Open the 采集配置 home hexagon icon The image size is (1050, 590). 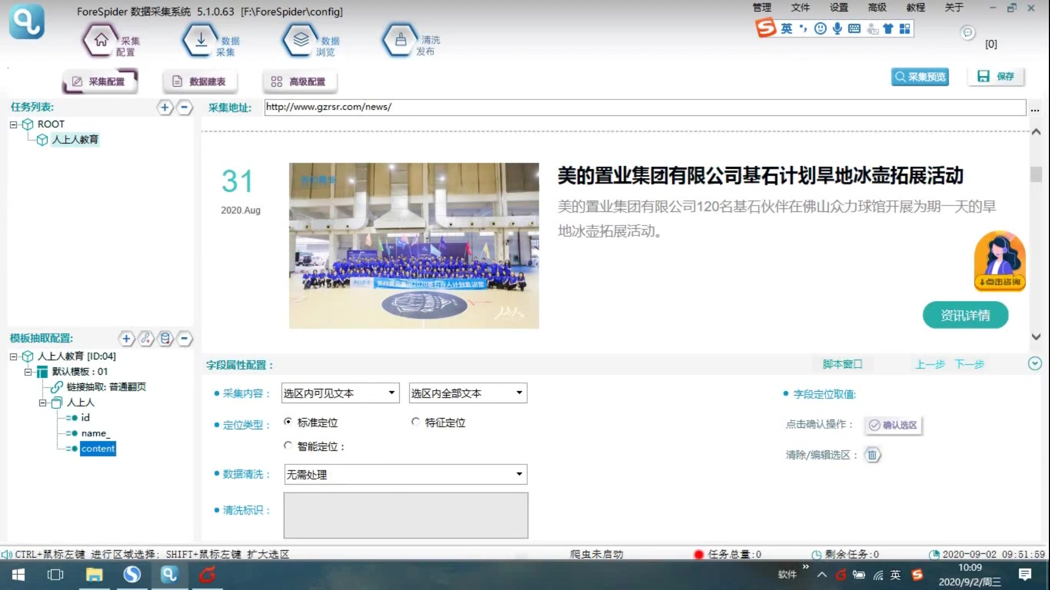[101, 40]
